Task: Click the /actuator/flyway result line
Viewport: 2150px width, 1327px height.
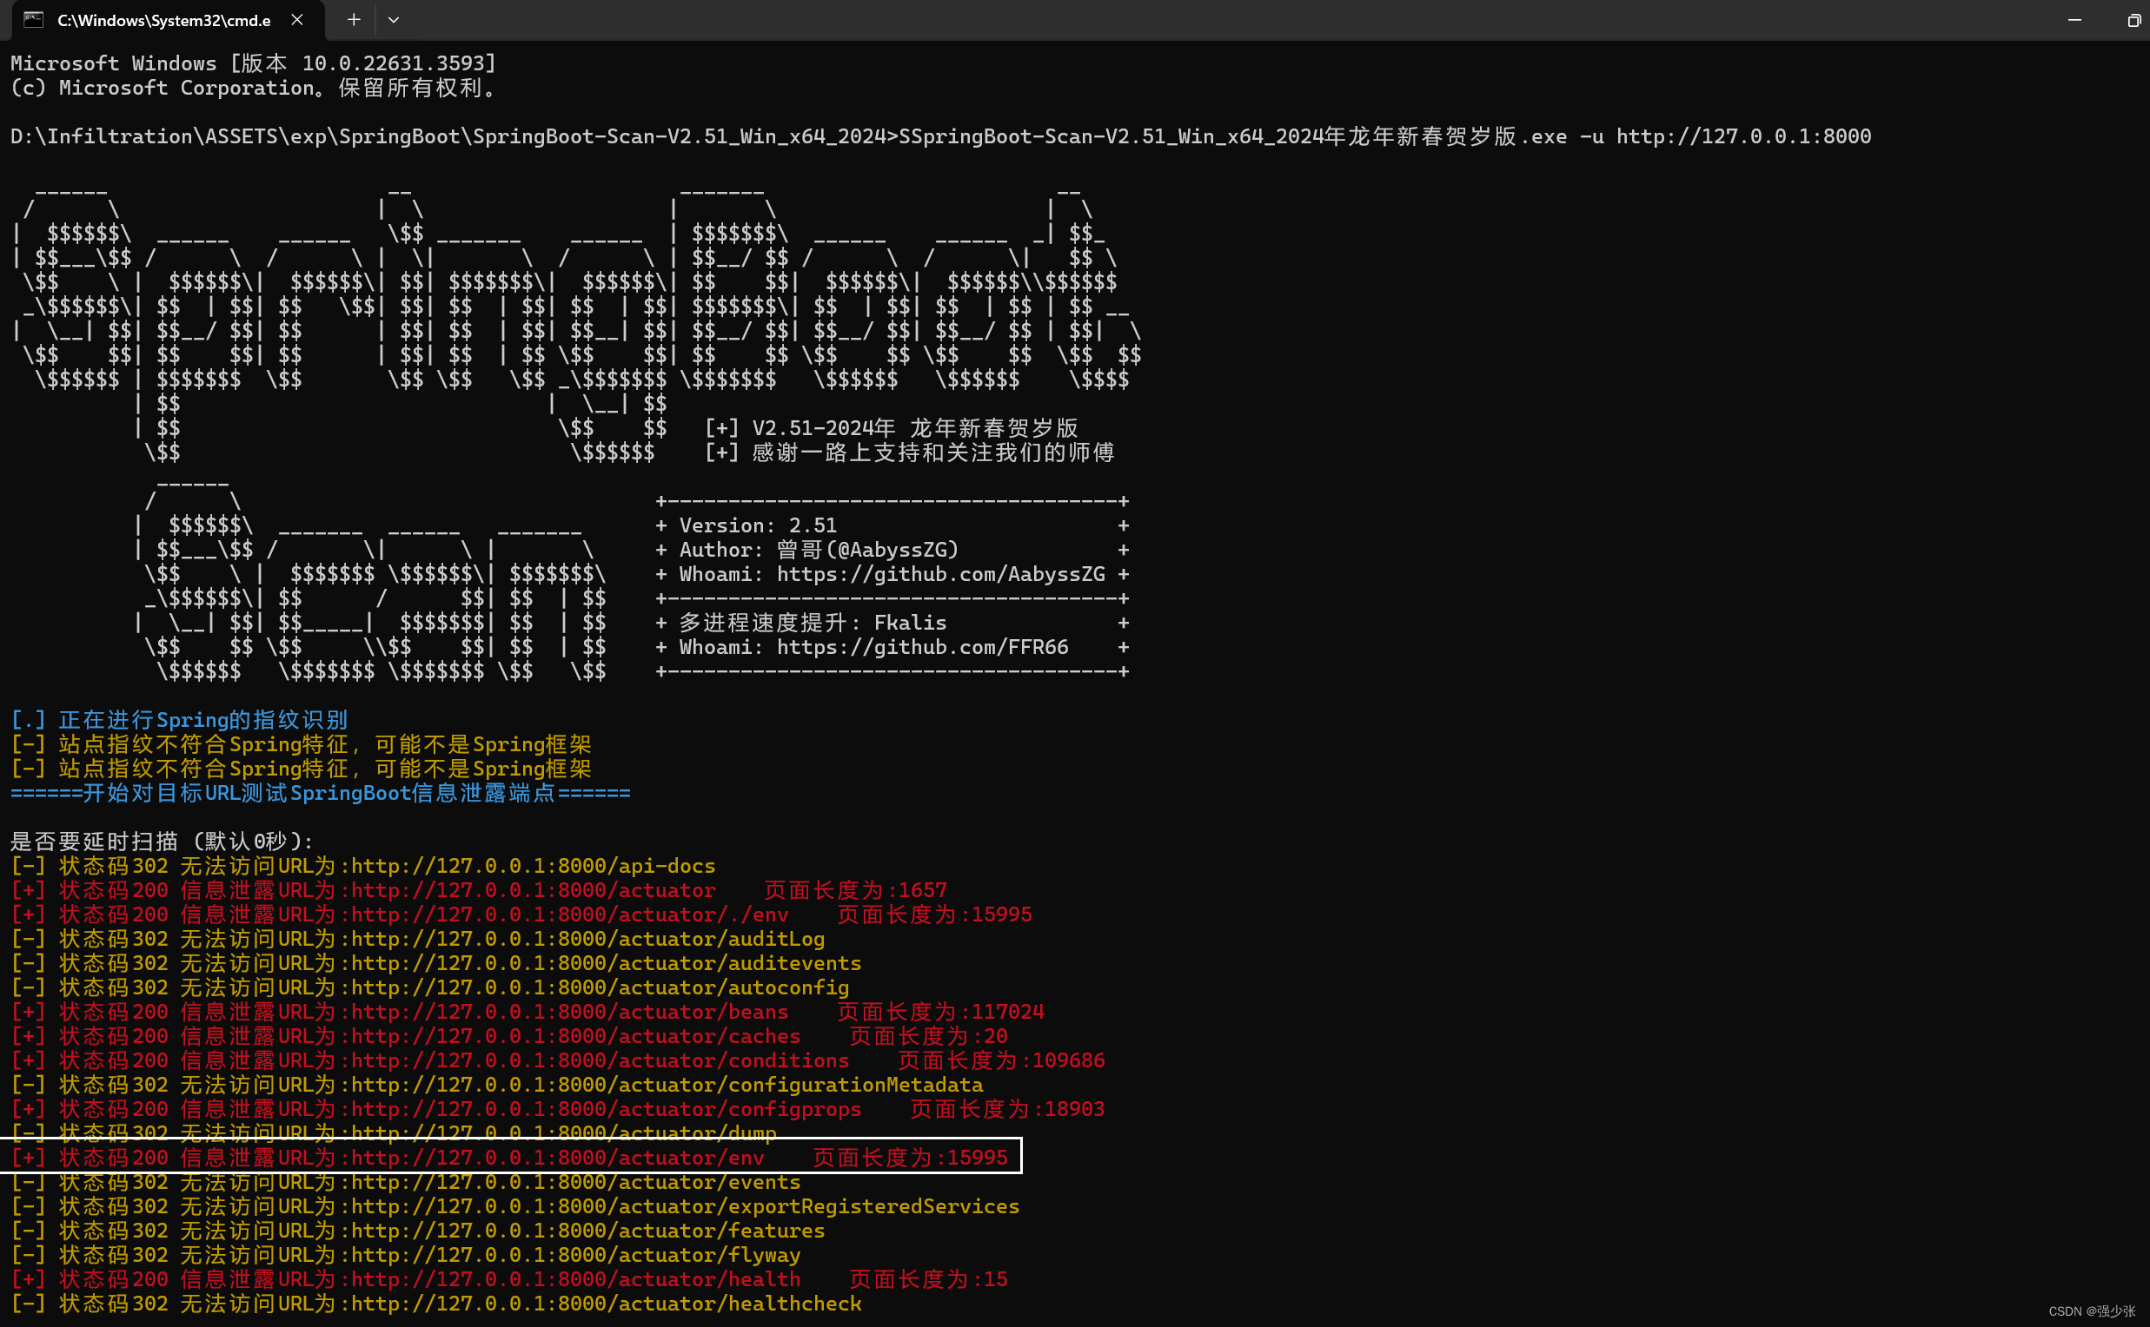Action: point(406,1255)
